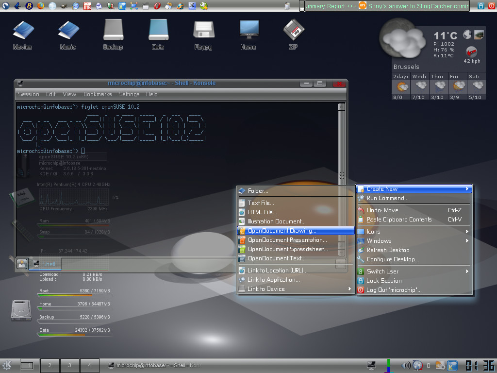497x373 pixels.
Task: Open Bookmarks menu in Konsole
Action: pyautogui.click(x=98, y=94)
